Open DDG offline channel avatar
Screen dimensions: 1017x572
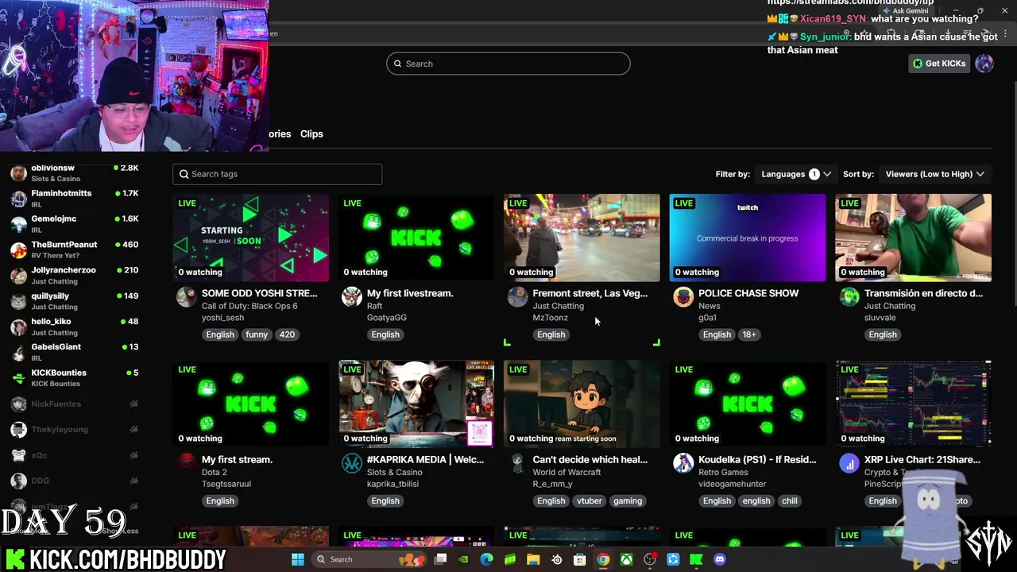coord(18,481)
